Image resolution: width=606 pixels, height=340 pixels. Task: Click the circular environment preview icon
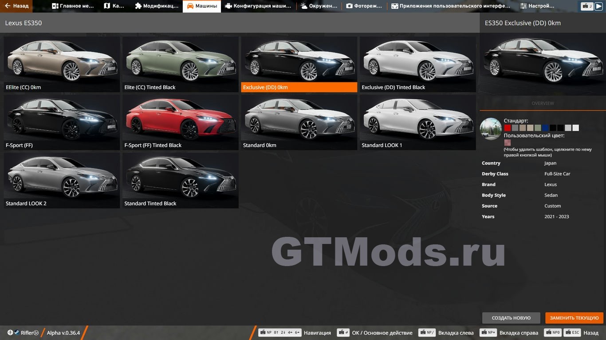coord(491,129)
